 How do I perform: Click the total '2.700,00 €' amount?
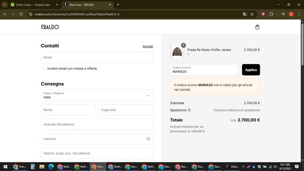[x=249, y=120]
